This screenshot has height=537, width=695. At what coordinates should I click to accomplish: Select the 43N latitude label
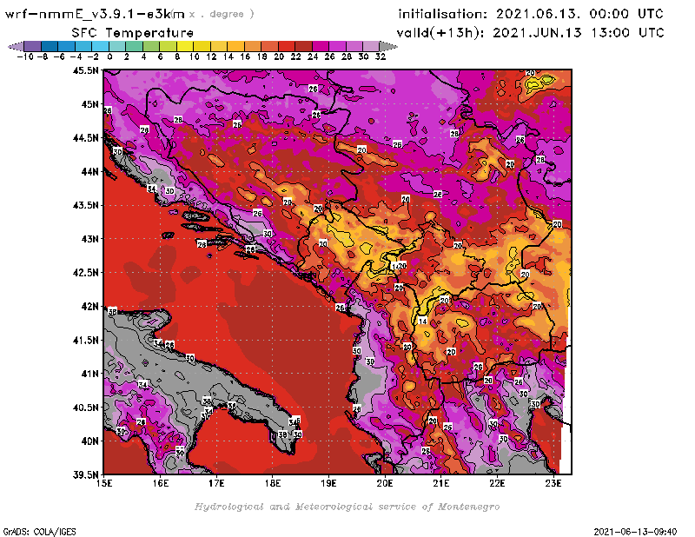(x=89, y=239)
